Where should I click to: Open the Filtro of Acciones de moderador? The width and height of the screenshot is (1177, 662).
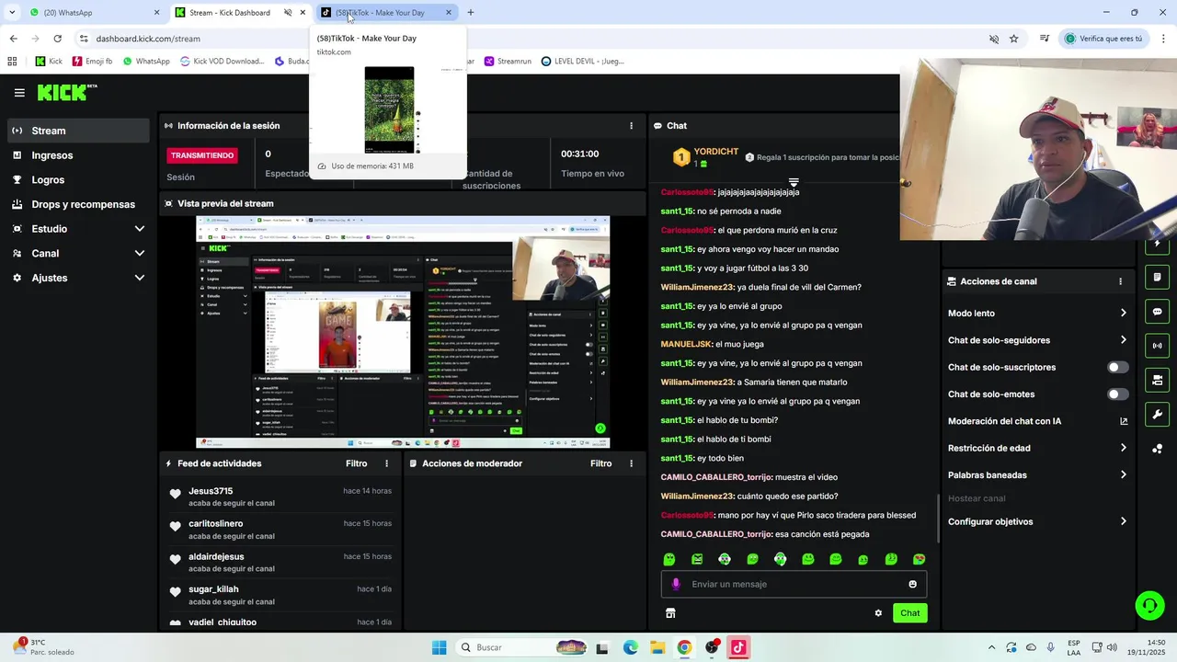point(600,463)
